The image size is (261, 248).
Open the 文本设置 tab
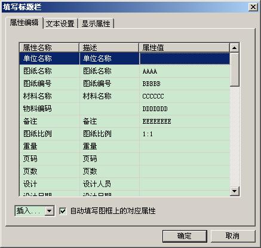click(x=60, y=23)
